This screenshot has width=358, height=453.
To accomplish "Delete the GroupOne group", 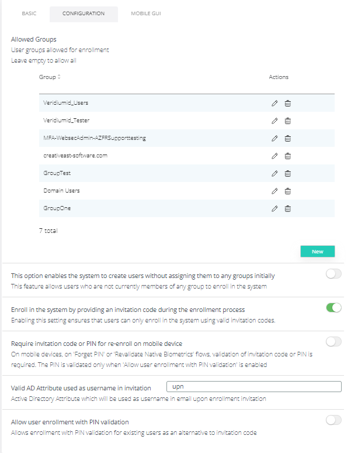I will (x=288, y=209).
